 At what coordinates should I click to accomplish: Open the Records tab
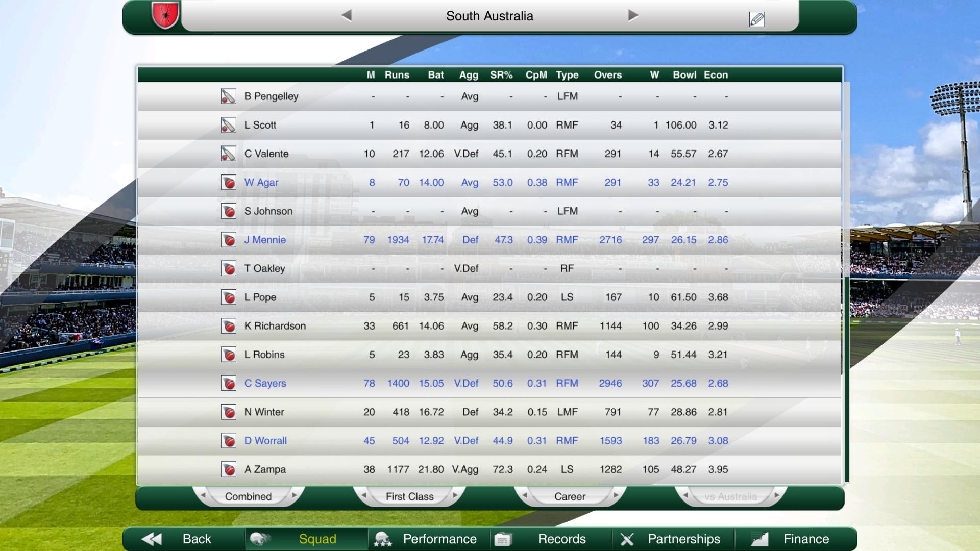pyautogui.click(x=551, y=539)
